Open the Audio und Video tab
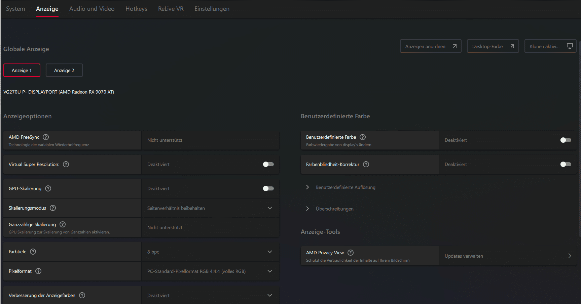 [92, 9]
